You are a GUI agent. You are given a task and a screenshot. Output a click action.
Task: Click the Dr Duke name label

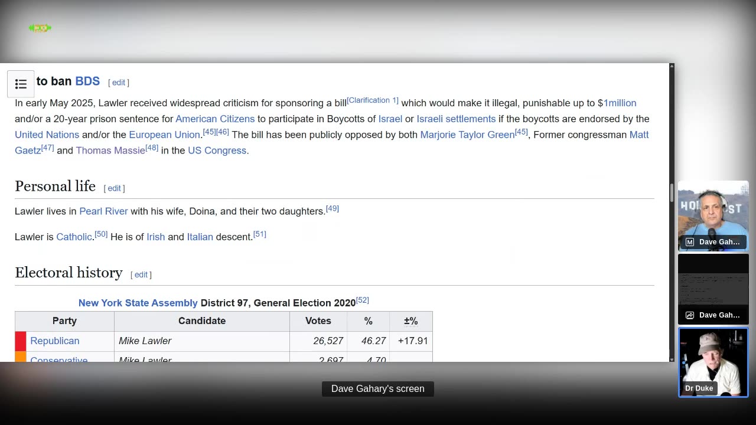(699, 388)
